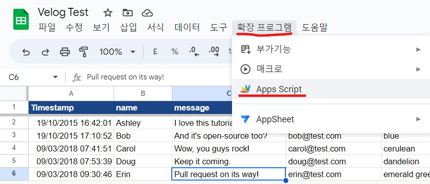Click the 매크로 play-circle icon
This screenshot has height=184, width=430.
[245, 69]
